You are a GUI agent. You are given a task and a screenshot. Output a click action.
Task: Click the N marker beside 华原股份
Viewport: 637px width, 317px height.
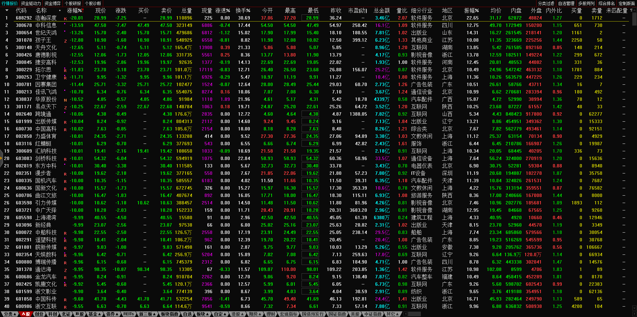click(x=65, y=100)
